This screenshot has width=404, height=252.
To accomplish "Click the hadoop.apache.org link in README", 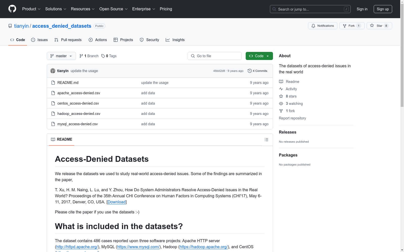I will tap(204, 247).
